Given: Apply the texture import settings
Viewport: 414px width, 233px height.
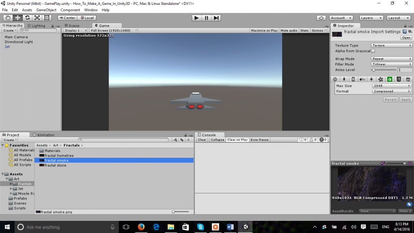Looking at the screenshot, I should point(406,99).
